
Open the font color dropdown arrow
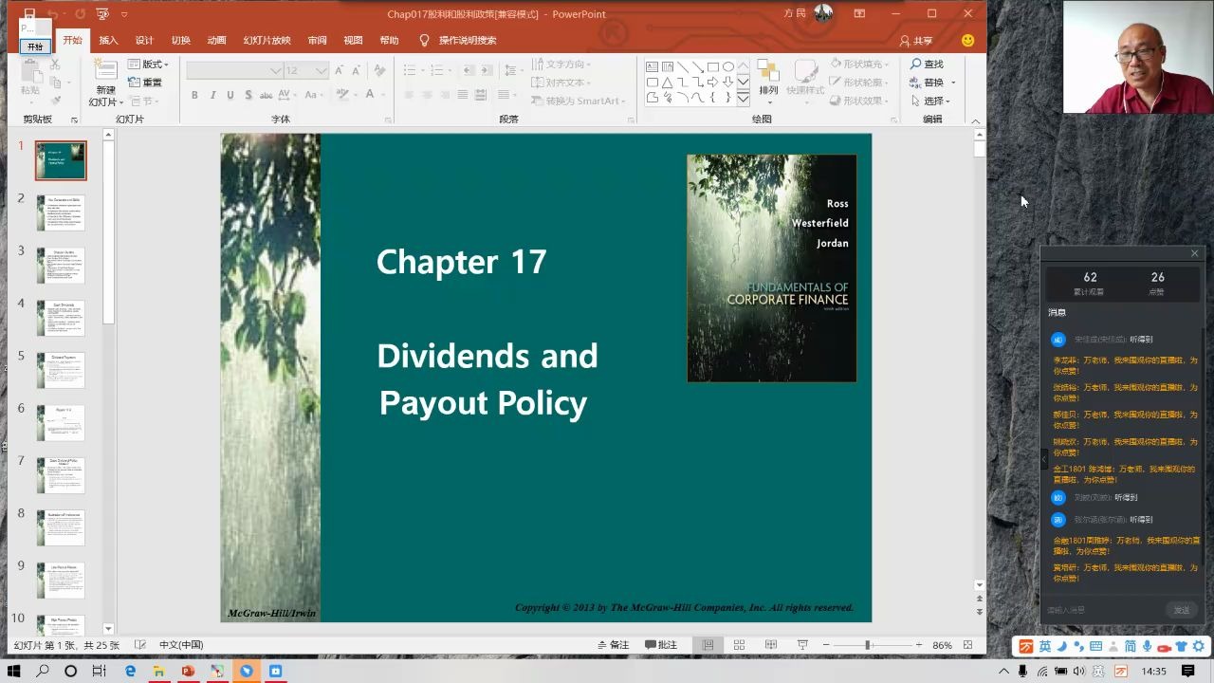point(383,95)
